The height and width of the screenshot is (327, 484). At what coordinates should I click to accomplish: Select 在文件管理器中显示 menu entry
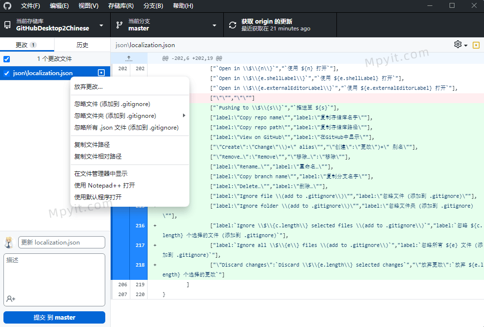130,173
